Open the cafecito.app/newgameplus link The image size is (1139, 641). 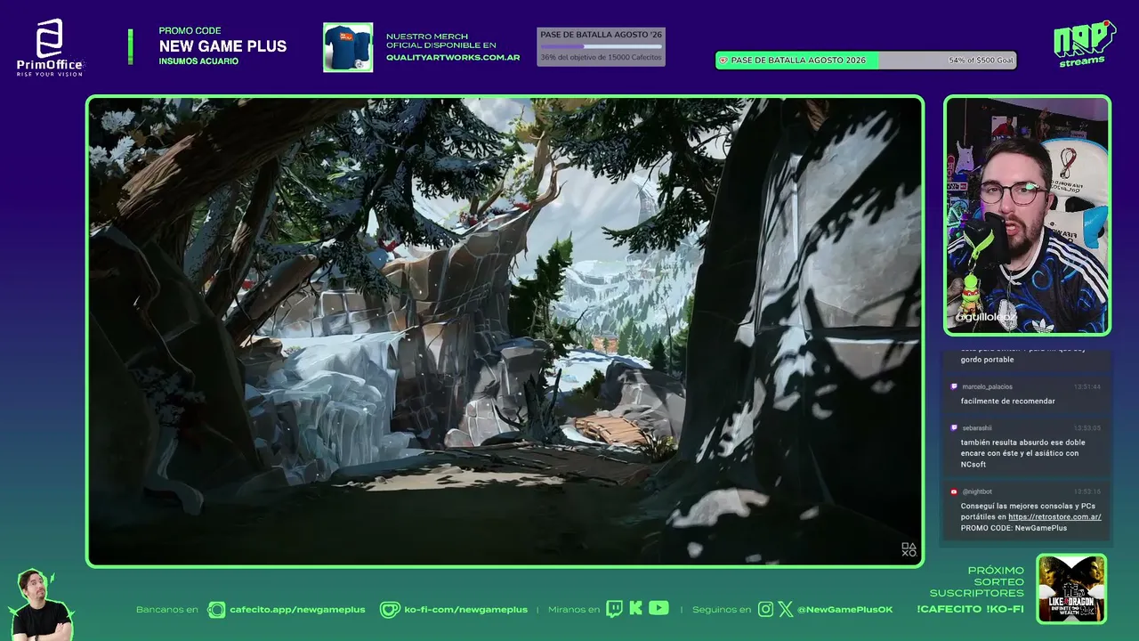[297, 610]
